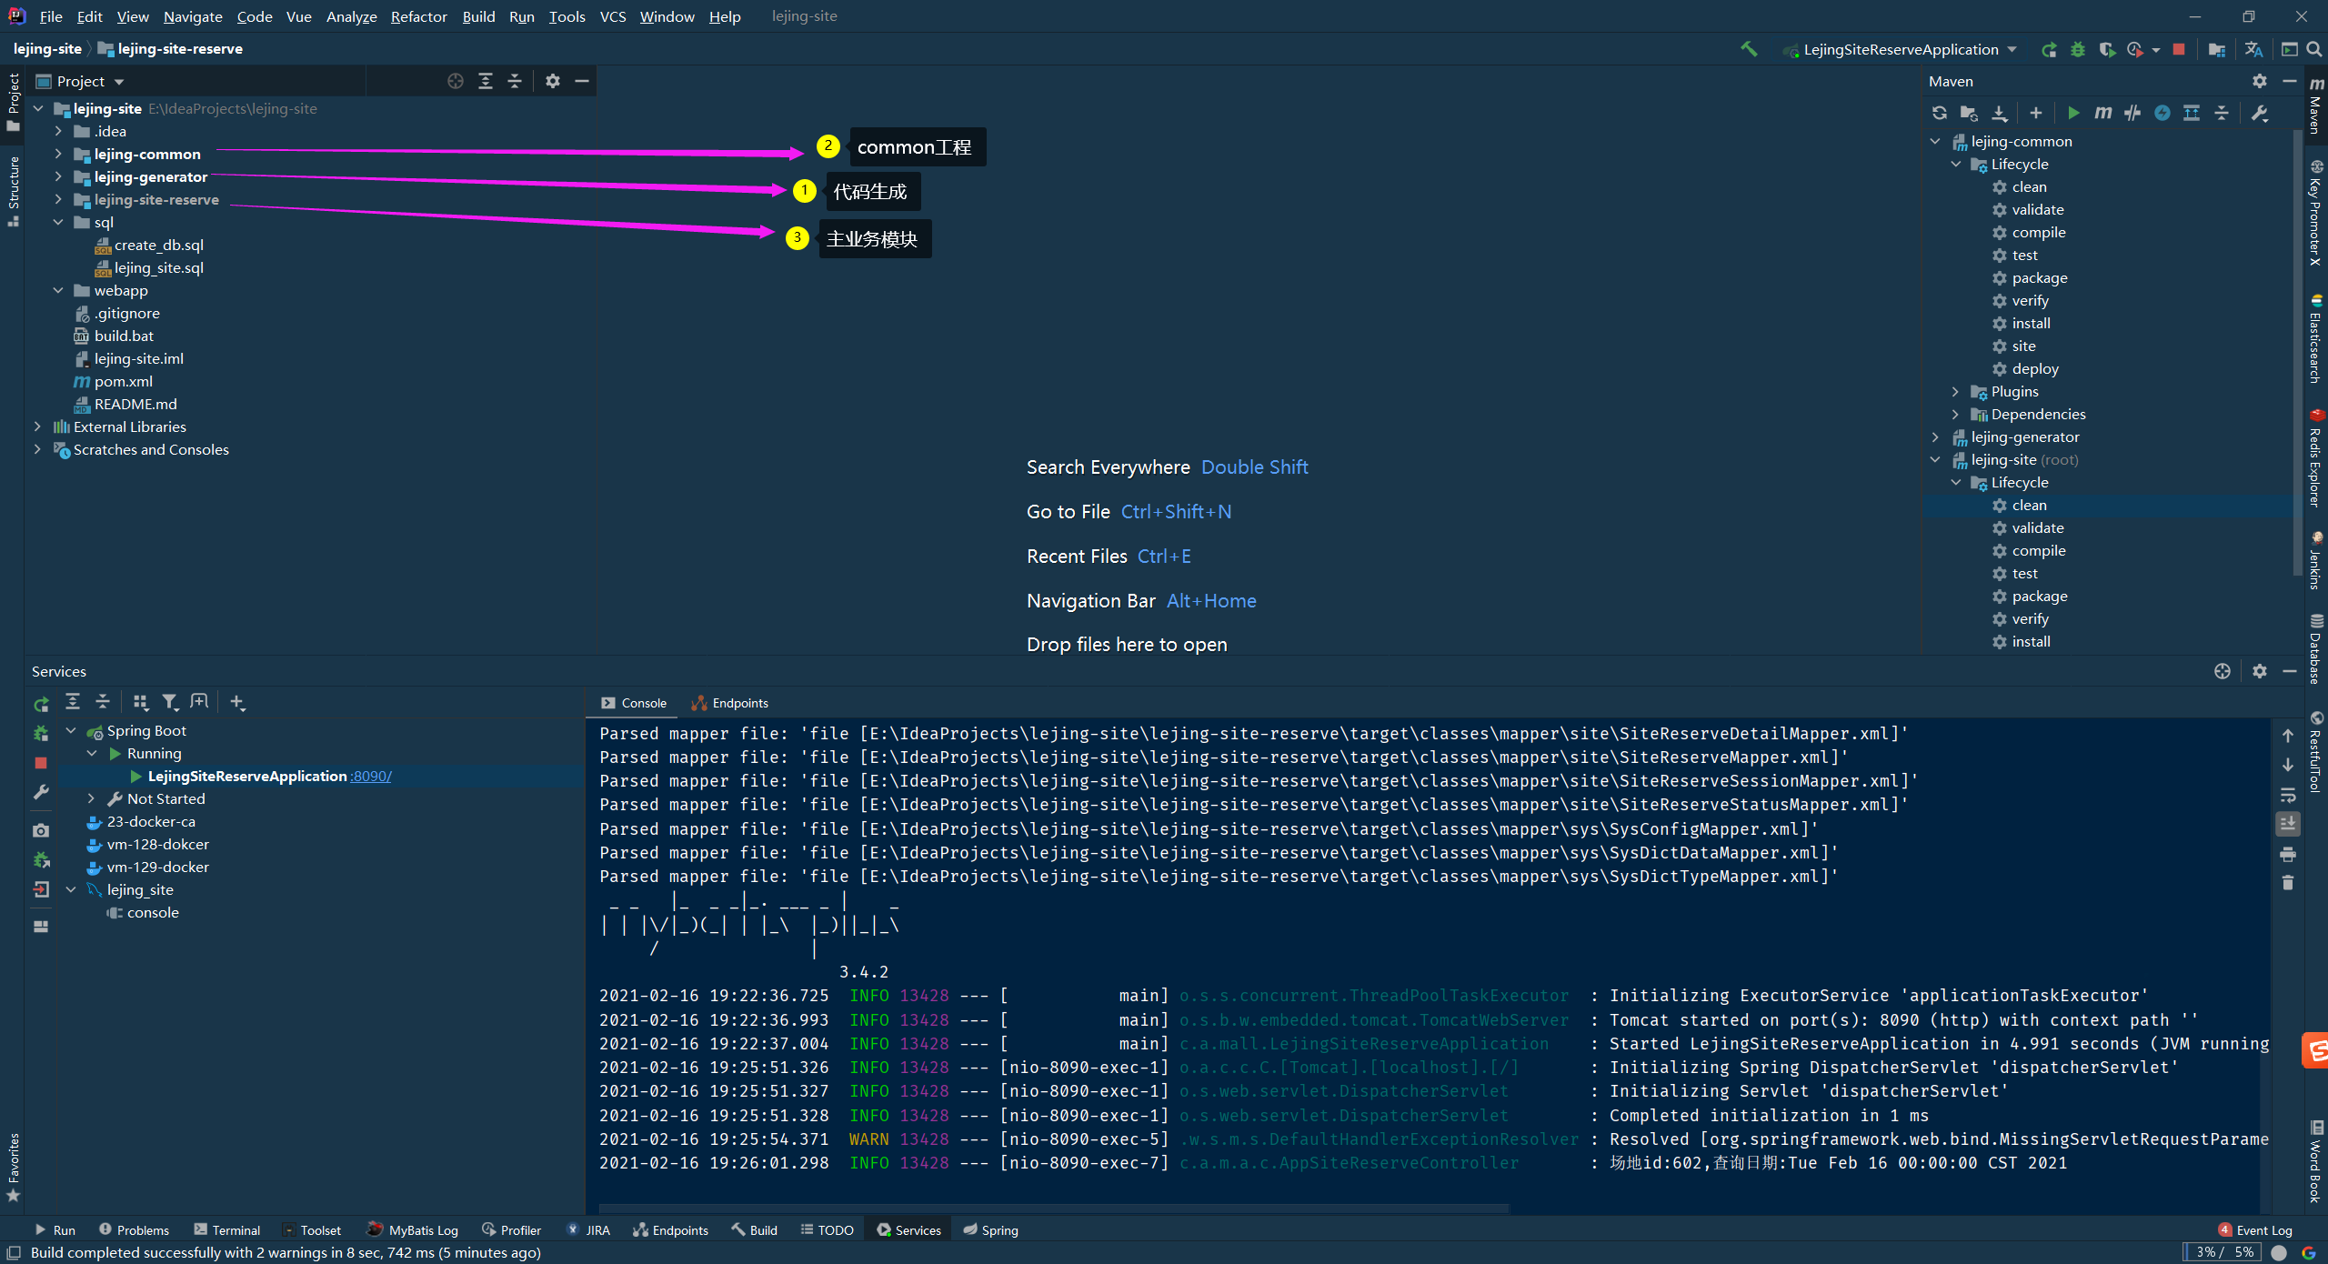Rerun LejingSiteReserveApplication from top toolbar

point(2048,50)
